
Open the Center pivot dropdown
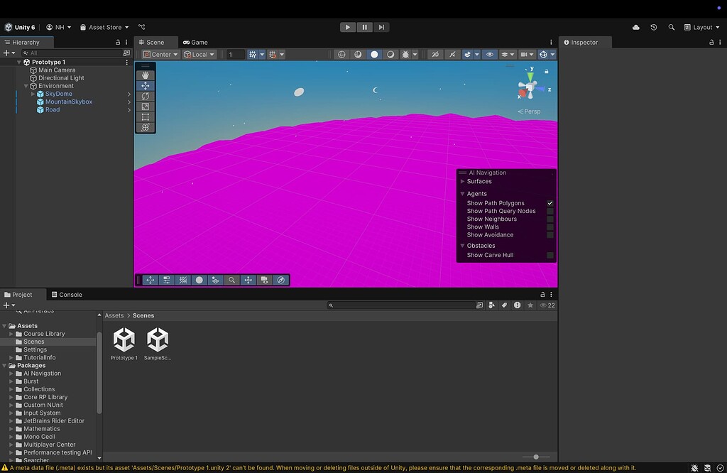[159, 54]
